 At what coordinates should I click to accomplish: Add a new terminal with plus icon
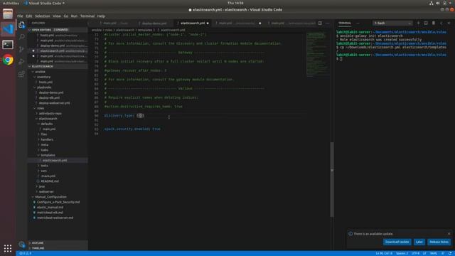(x=418, y=23)
